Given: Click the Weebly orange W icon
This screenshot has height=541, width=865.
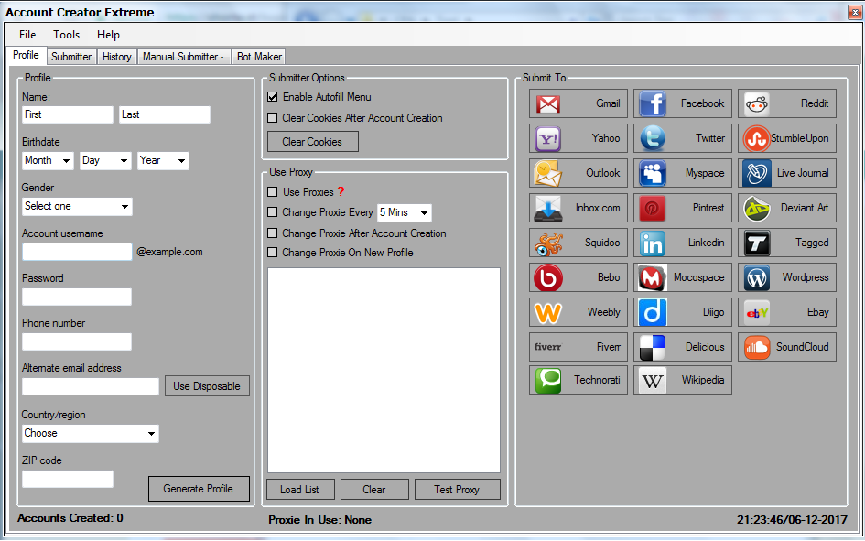Looking at the screenshot, I should point(548,312).
